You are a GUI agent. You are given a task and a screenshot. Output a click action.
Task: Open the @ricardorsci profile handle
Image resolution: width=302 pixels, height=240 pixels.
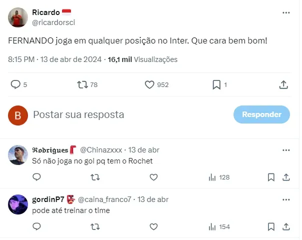tap(53, 22)
